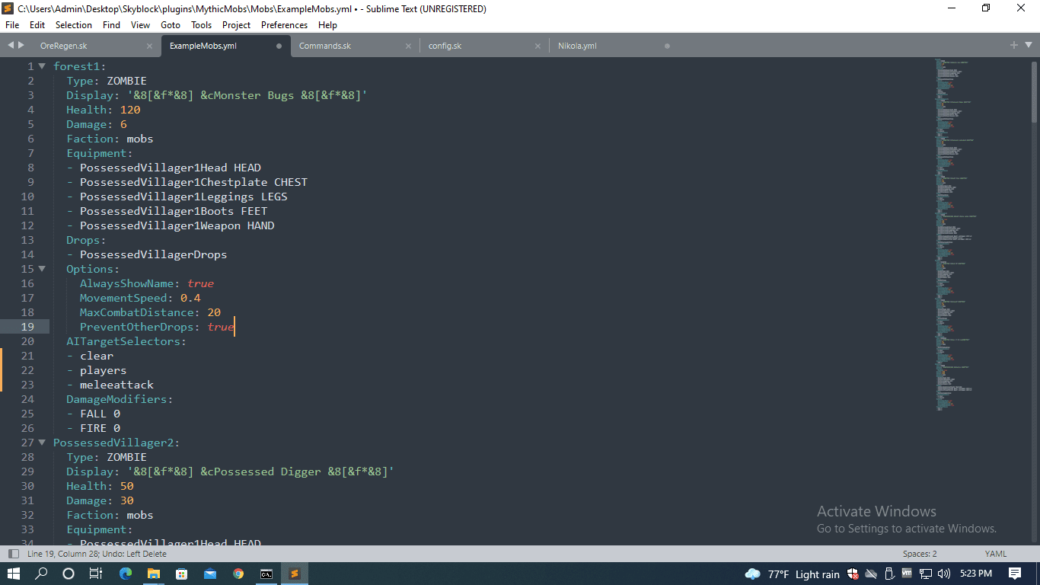Add a new tab with the plus icon
Viewport: 1040px width, 585px height.
click(x=1014, y=46)
